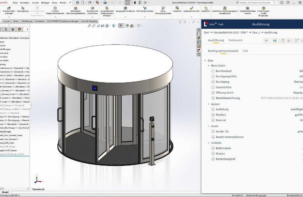Collapse the Zubehör group
This screenshot has width=303, height=197.
[x=209, y=143]
